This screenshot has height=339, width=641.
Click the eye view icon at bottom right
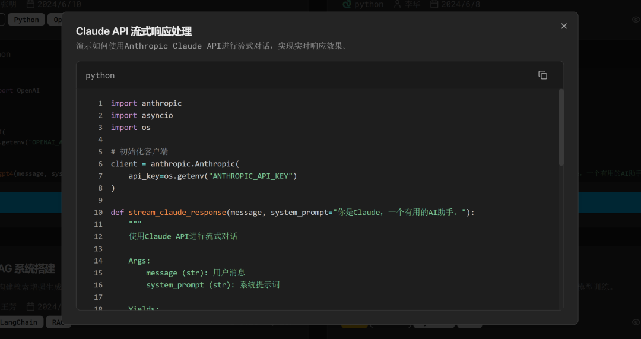[636, 322]
